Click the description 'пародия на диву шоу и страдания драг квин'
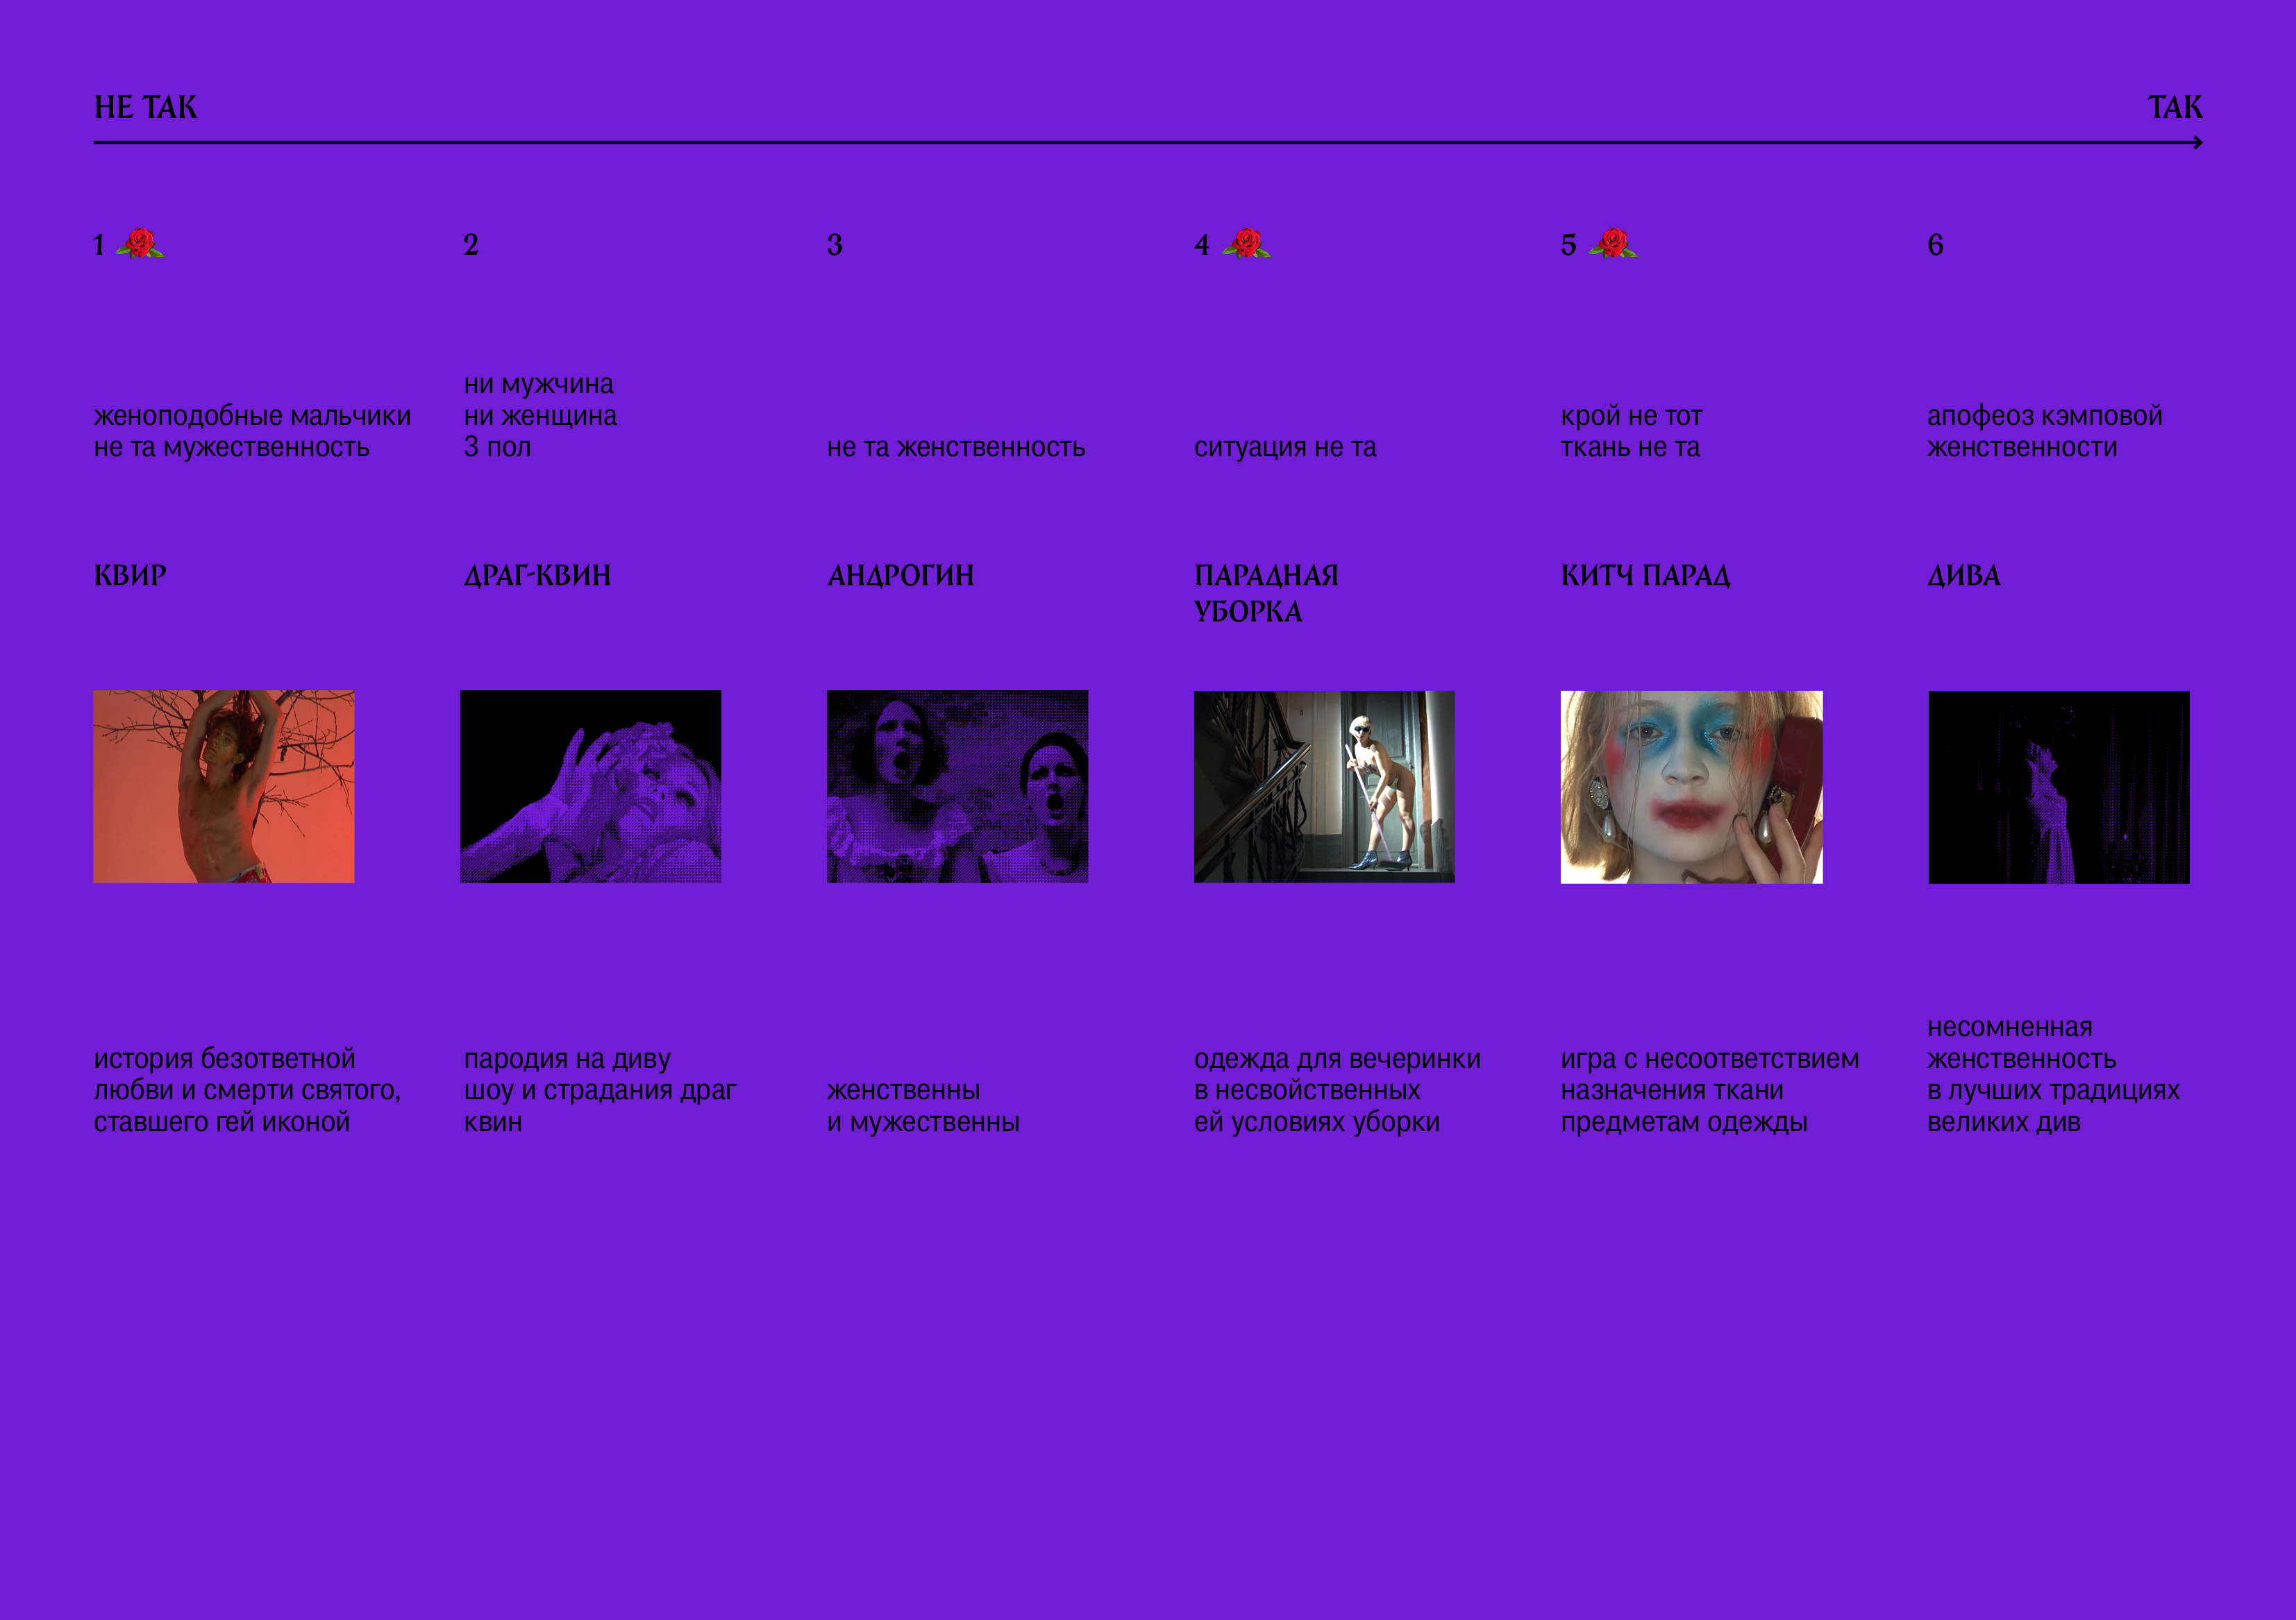2296x1620 pixels. click(600, 1090)
